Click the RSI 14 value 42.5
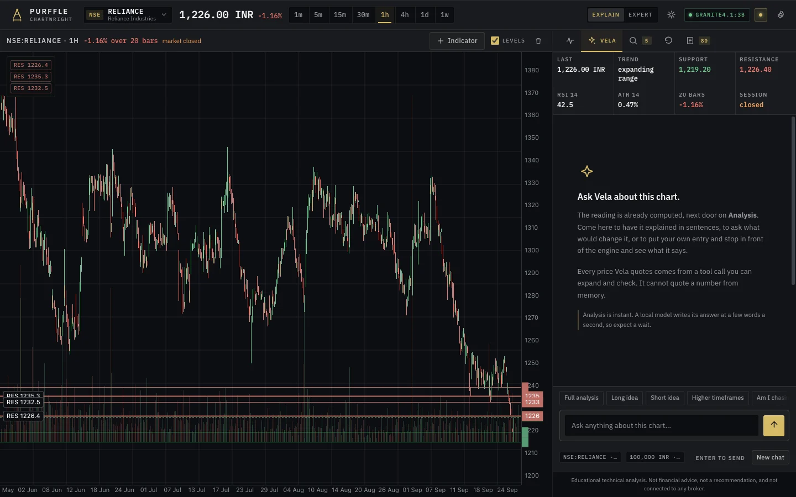The width and height of the screenshot is (796, 497). 565,105
